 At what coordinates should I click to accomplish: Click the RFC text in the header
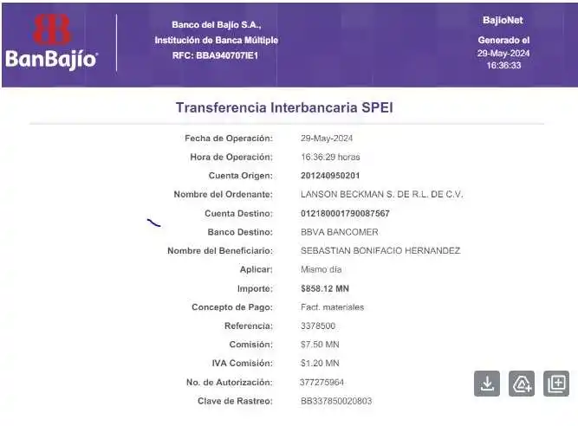[x=216, y=55]
